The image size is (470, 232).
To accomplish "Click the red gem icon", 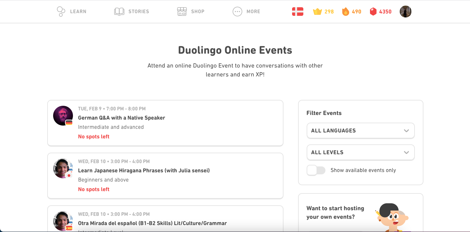I will tap(373, 12).
